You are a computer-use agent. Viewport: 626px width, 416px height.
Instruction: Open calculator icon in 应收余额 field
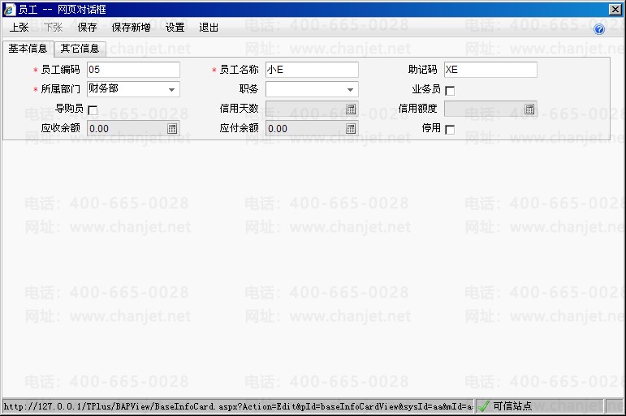click(172, 128)
